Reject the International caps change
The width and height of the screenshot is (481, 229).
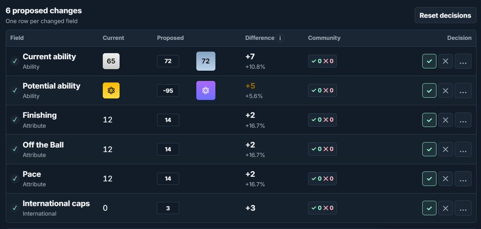pyautogui.click(x=445, y=208)
